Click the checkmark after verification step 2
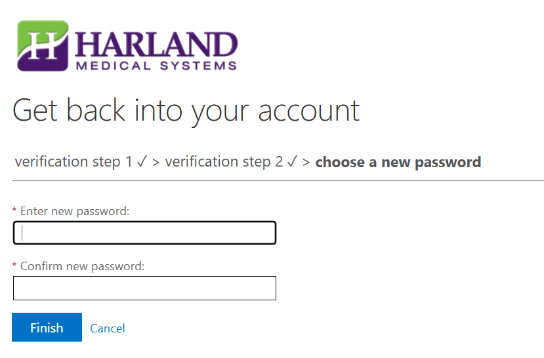Screen dimensions: 544x358 (x=292, y=162)
